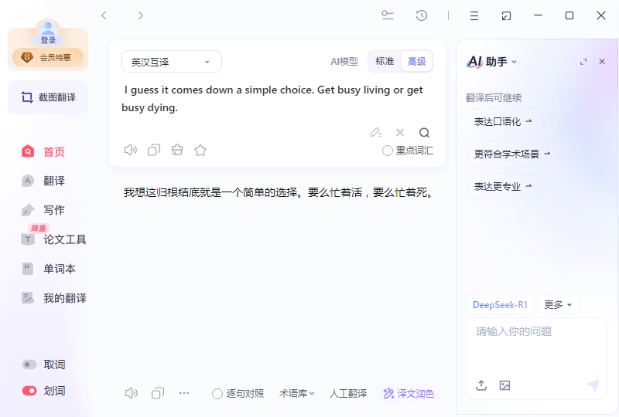Open the Writing section (写作)

pyautogui.click(x=43, y=210)
